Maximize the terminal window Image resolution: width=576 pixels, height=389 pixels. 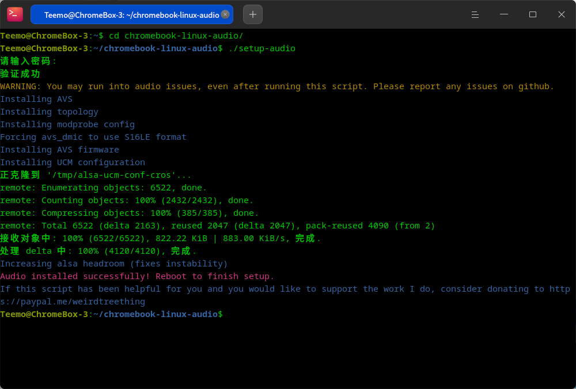pyautogui.click(x=533, y=15)
